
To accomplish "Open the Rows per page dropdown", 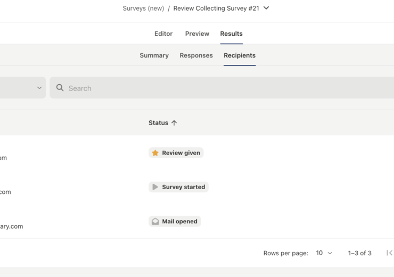I will click(324, 253).
